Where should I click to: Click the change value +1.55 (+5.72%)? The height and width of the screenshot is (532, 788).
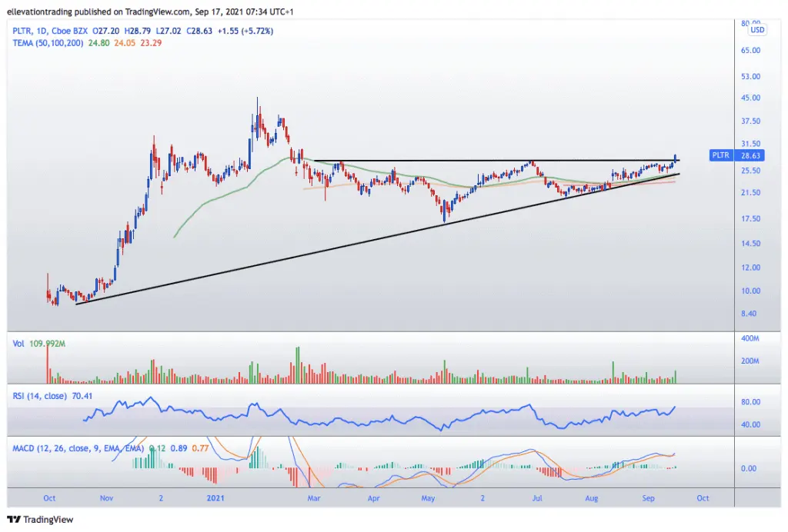coord(245,31)
